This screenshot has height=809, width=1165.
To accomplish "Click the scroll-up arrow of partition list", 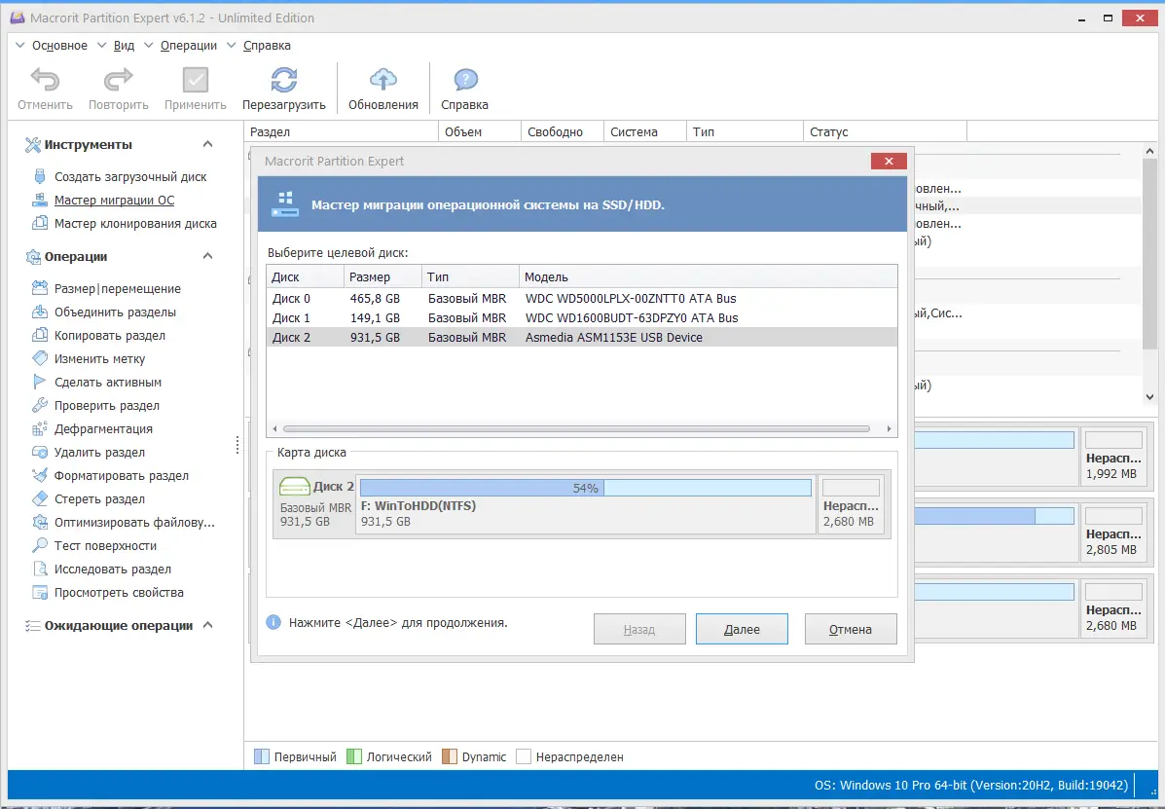I will pyautogui.click(x=1150, y=151).
